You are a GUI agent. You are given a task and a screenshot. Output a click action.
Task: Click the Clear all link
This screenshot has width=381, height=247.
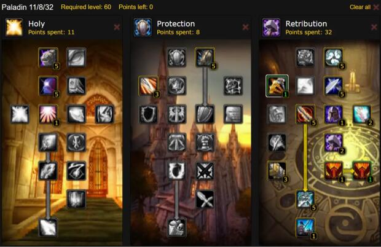[x=360, y=7]
